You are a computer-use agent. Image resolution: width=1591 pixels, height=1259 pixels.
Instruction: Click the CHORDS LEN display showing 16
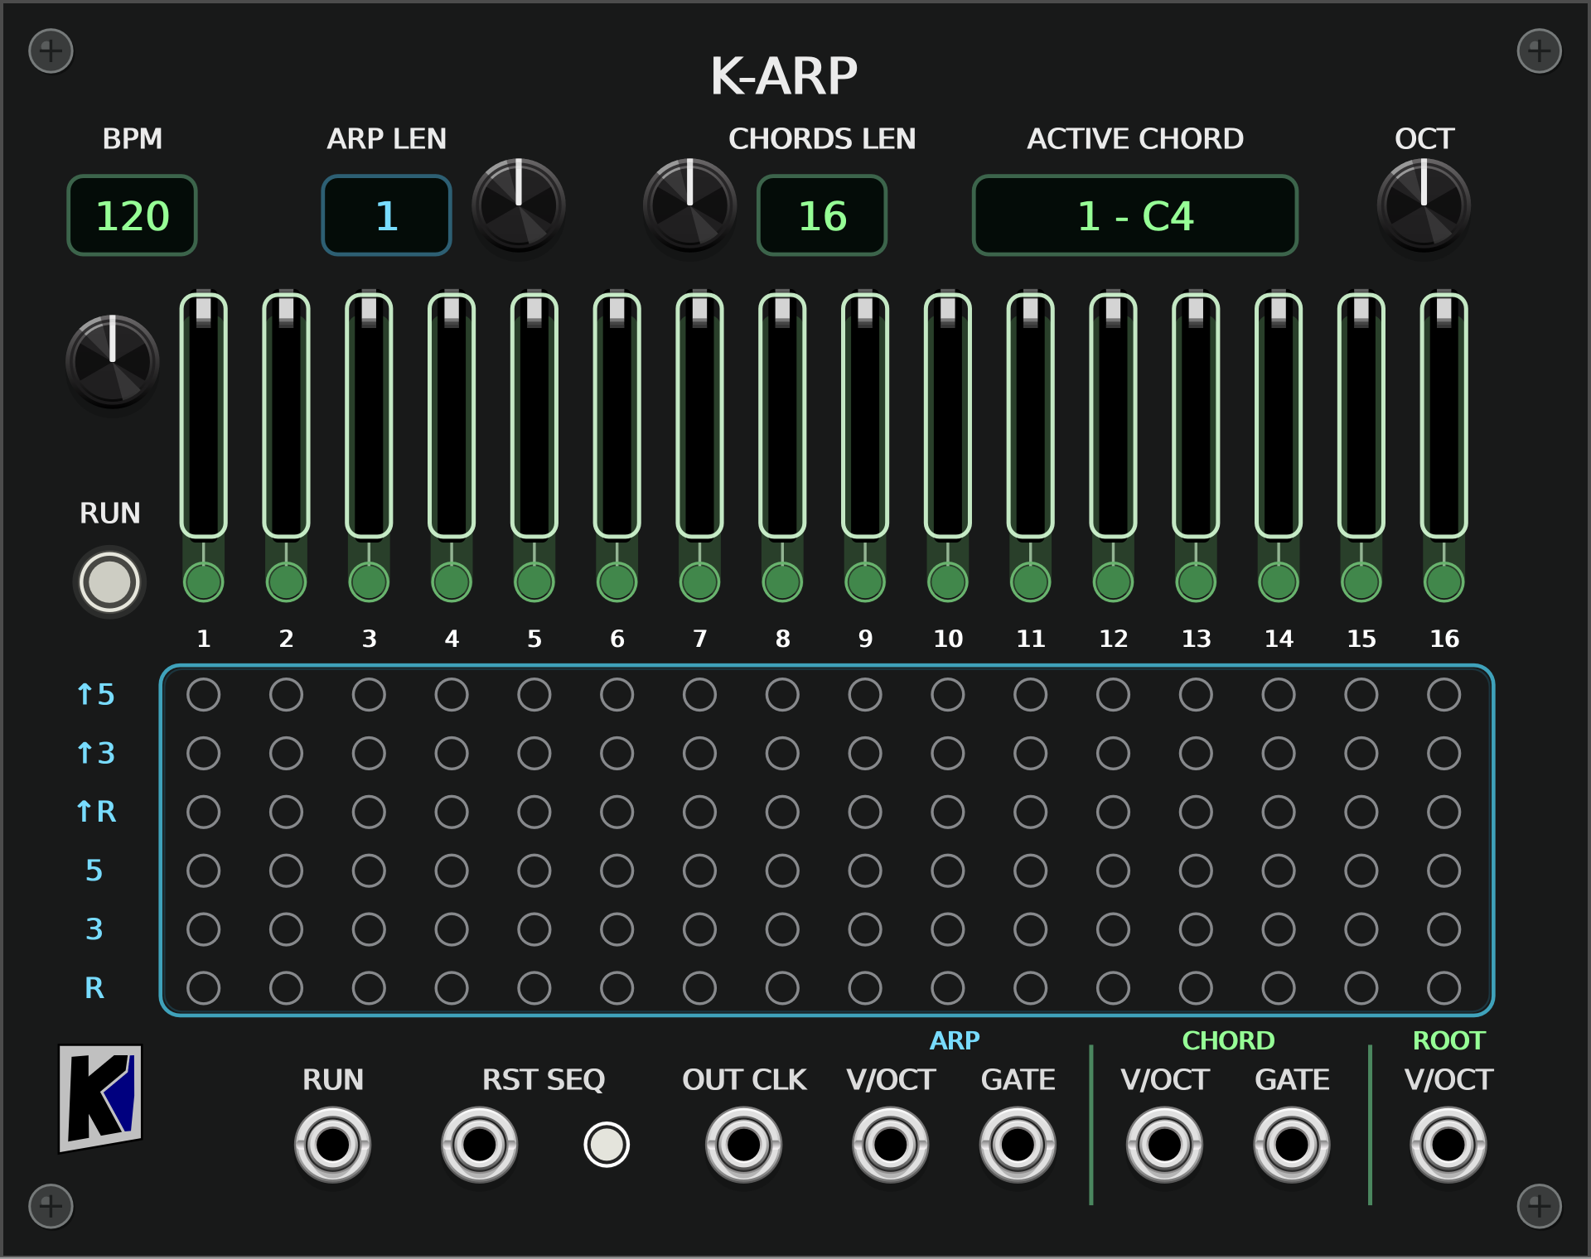coord(822,215)
